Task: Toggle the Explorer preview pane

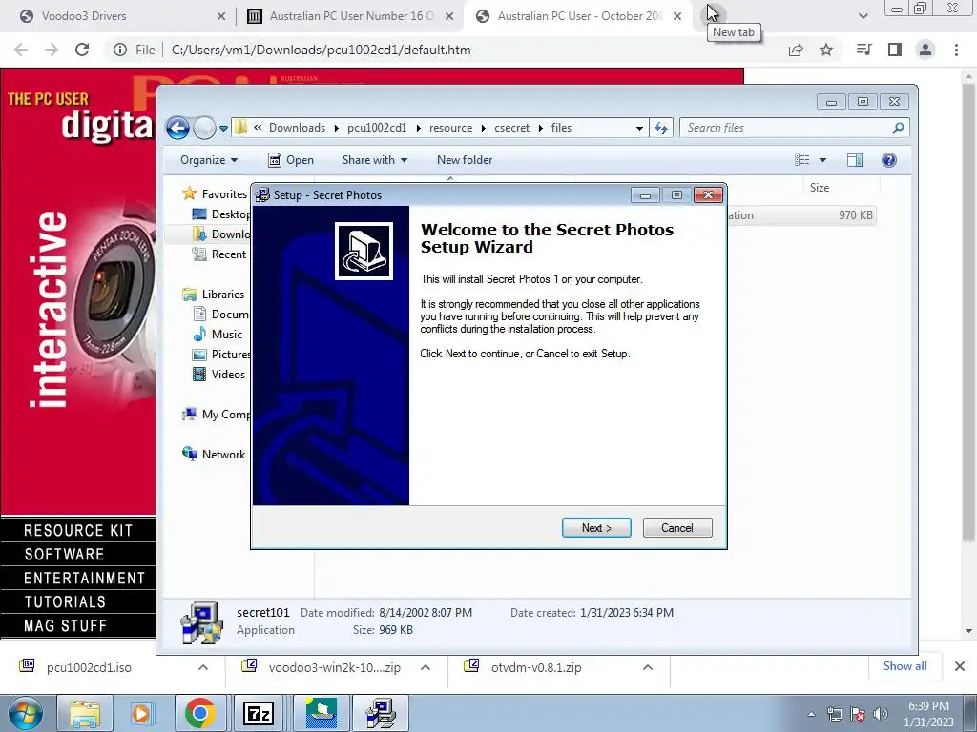Action: click(x=855, y=160)
